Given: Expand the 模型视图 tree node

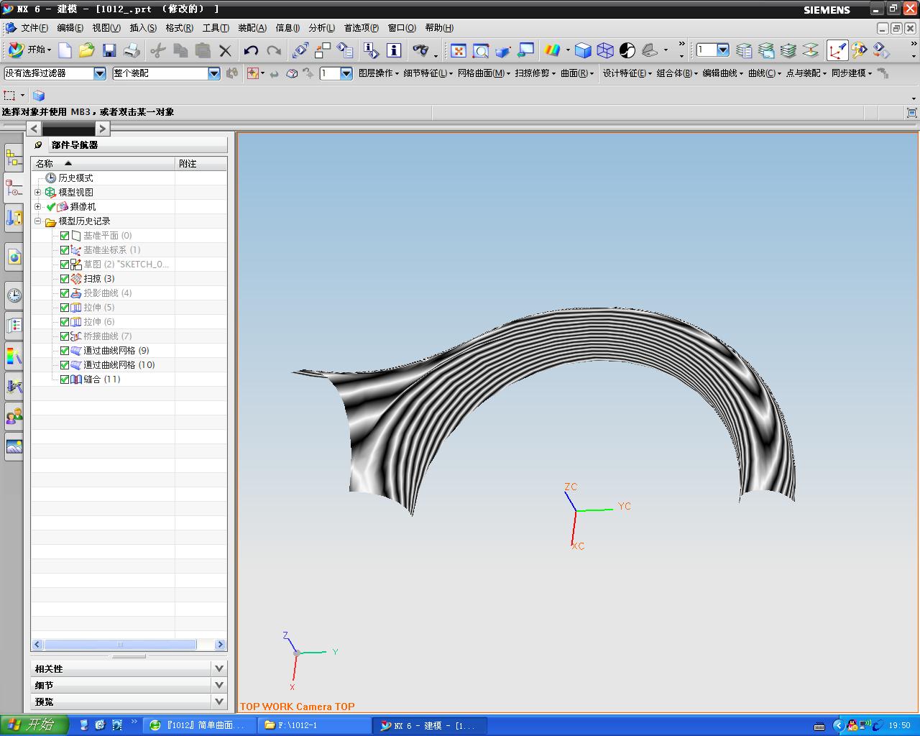Looking at the screenshot, I should click(x=38, y=193).
